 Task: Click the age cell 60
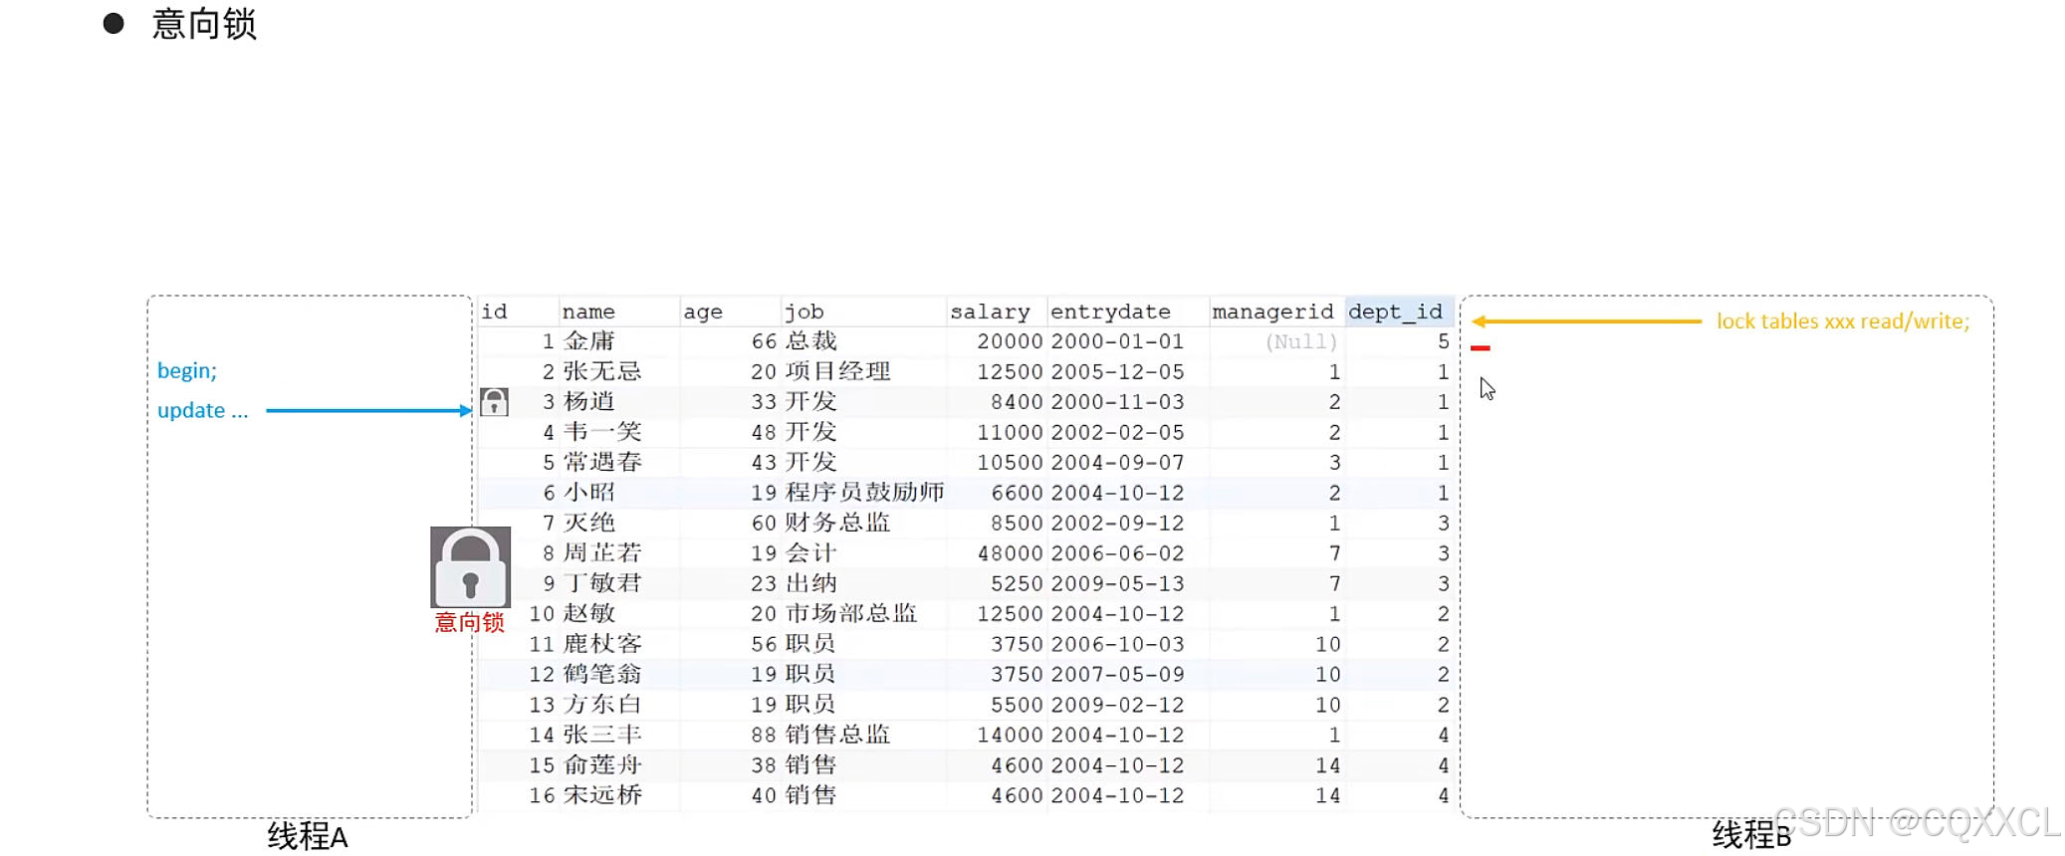pos(764,523)
